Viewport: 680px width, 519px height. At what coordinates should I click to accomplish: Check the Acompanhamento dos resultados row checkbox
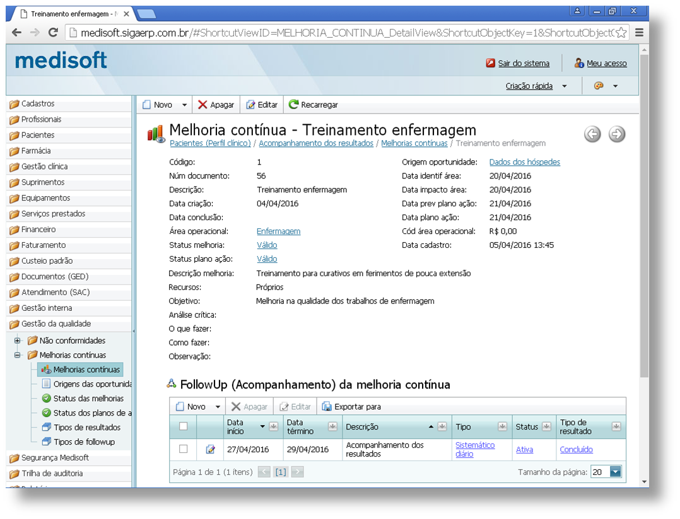(184, 449)
